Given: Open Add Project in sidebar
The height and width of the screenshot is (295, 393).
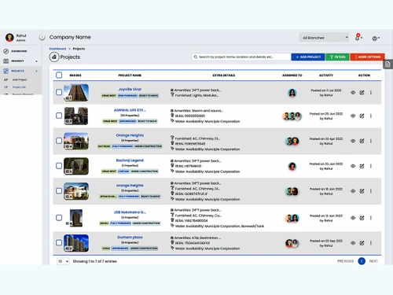Looking at the screenshot, I should pyautogui.click(x=20, y=79).
